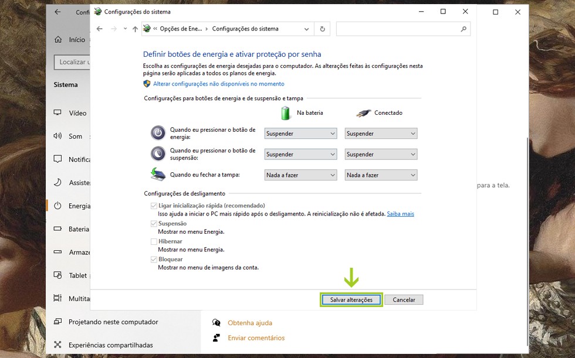Open lid close plugged-in action dropdown

381,175
